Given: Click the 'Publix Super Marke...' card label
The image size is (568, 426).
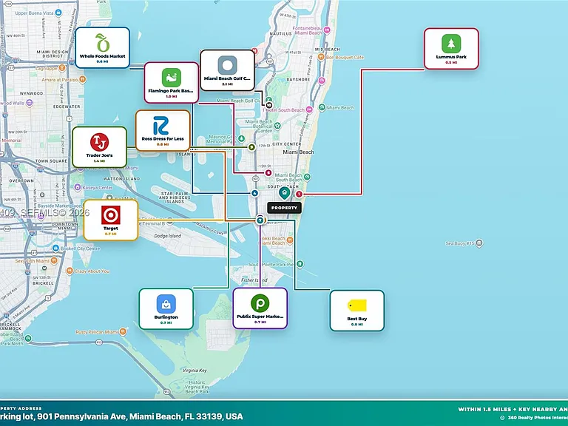Looking at the screenshot, I should 260,317.
